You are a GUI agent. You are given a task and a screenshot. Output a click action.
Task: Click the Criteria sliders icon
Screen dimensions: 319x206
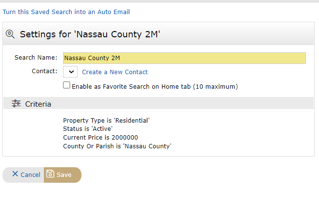16,103
